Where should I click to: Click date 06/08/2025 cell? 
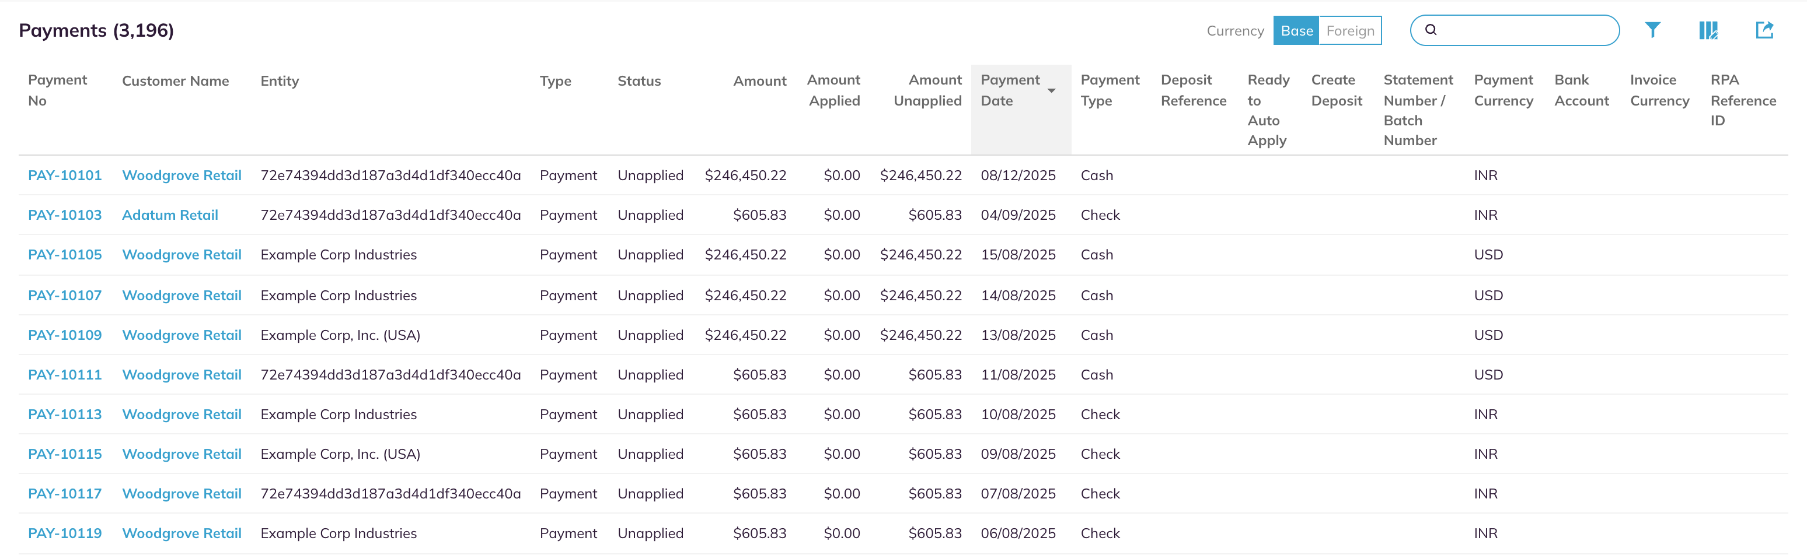click(1018, 534)
